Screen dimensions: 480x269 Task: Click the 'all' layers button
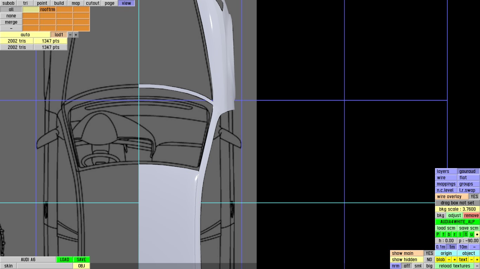tap(11, 9)
